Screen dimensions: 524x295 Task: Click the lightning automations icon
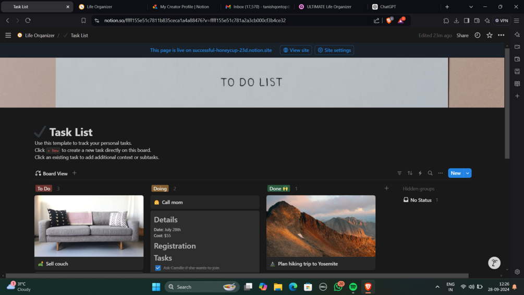coord(420,173)
